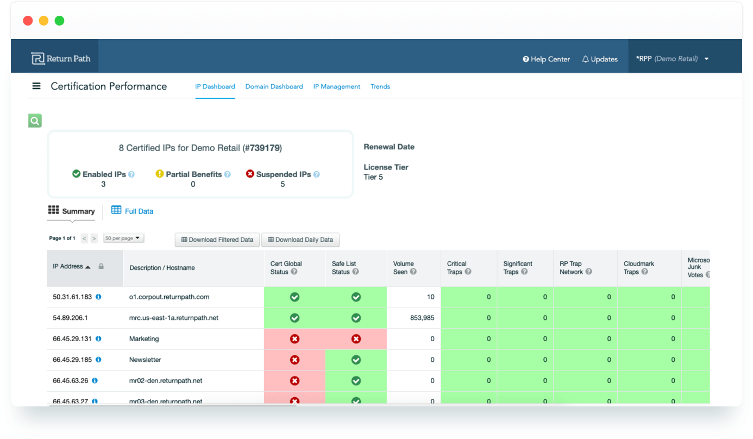The image size is (753, 439).
Task: Click help icon on Volume Seen header
Action: click(x=413, y=272)
